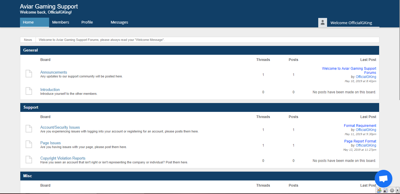Open Welcome to Aviar Gaming Support Forums post
The width and height of the screenshot is (400, 194).
pyautogui.click(x=349, y=70)
